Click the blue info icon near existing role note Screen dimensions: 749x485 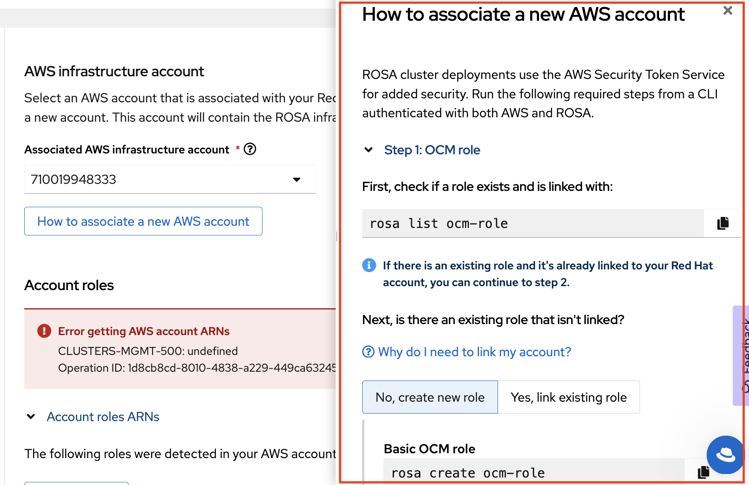369,265
